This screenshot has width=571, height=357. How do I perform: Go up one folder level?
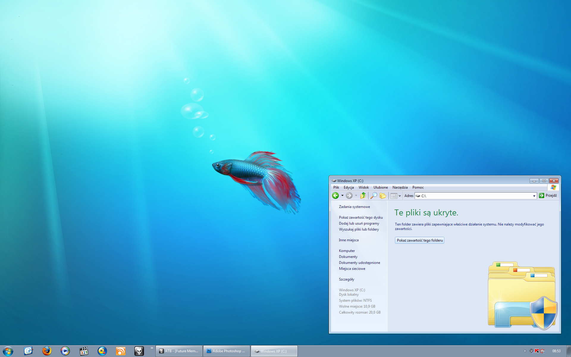coord(363,195)
